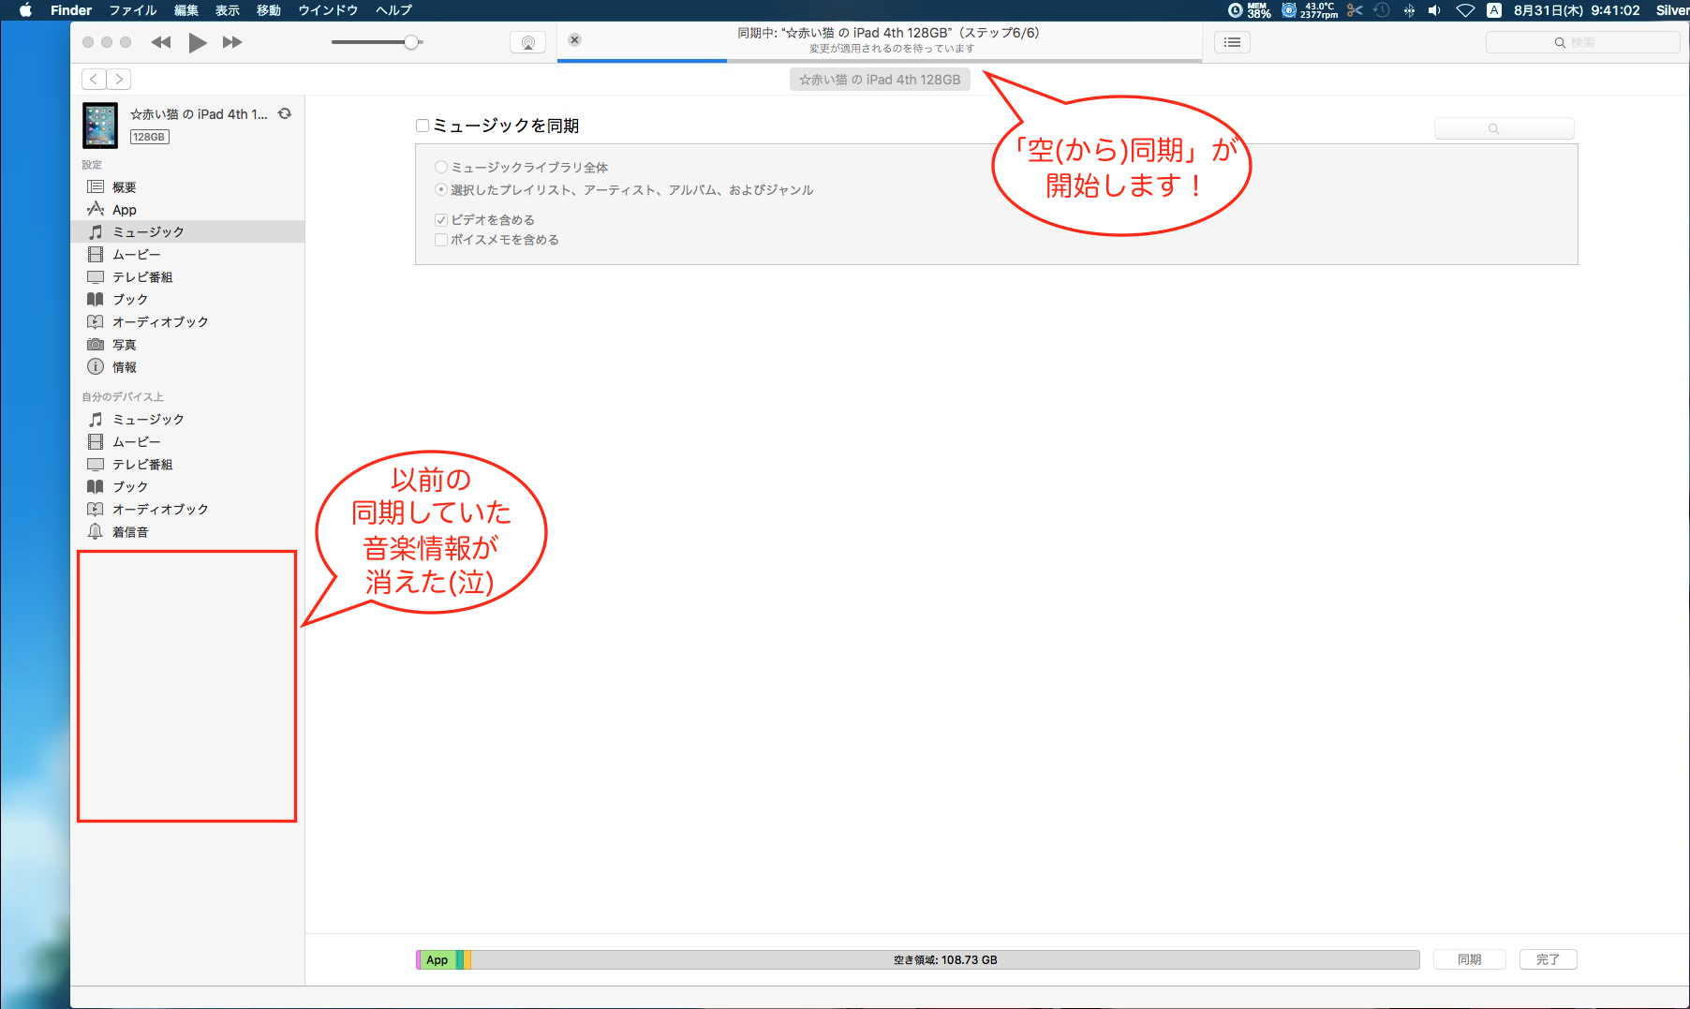Open 着信音 ringtones on the device
Image resolution: width=1690 pixels, height=1009 pixels.
pyautogui.click(x=187, y=532)
